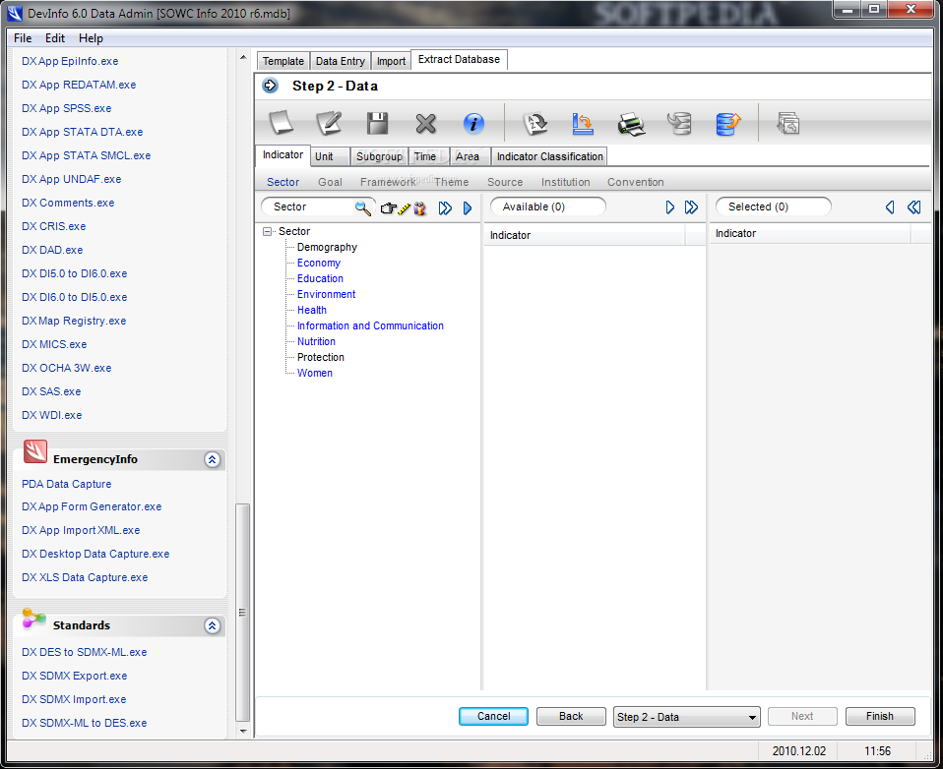
Task: Select Economy in the Sector tree
Action: [319, 264]
